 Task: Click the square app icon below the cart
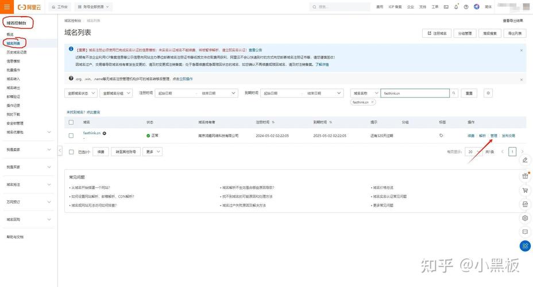point(525,204)
